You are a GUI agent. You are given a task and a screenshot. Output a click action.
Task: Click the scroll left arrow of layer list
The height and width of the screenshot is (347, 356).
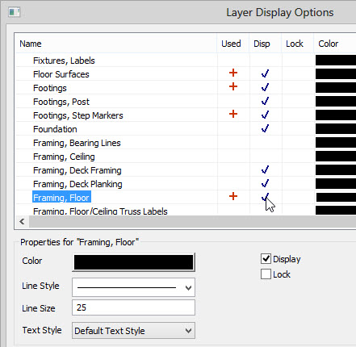23,222
